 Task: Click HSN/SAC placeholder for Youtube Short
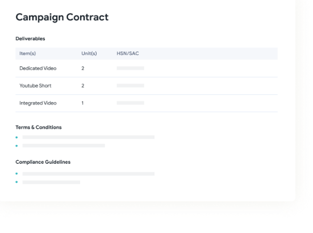[x=130, y=86]
